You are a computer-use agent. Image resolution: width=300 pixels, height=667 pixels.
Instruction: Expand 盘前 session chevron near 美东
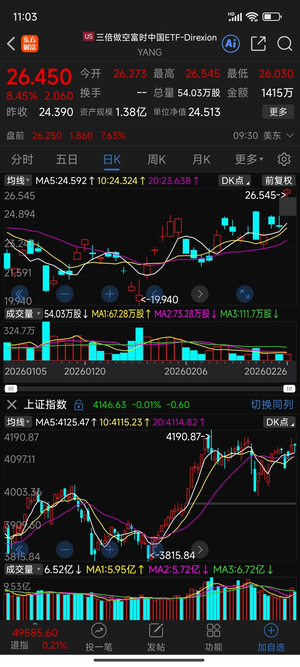click(x=290, y=135)
